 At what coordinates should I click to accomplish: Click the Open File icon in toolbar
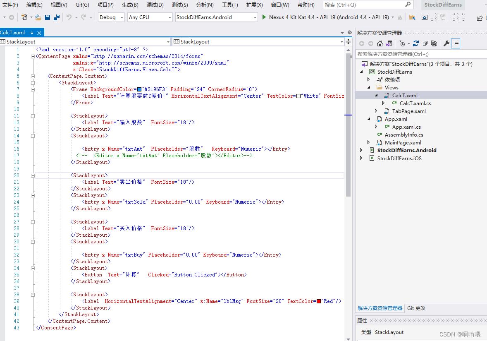[x=38, y=17]
